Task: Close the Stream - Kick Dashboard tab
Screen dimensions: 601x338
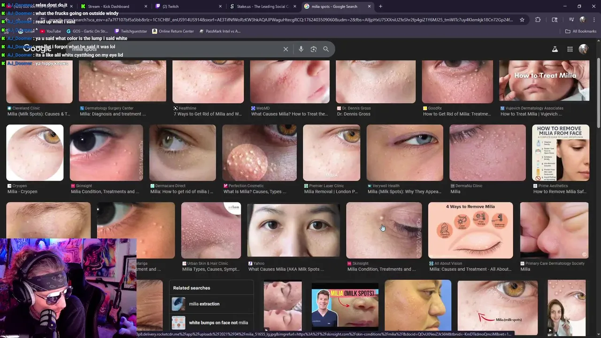Action: tap(146, 7)
